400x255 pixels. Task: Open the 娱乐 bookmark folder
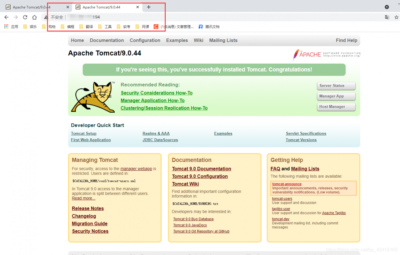pyautogui.click(x=30, y=27)
